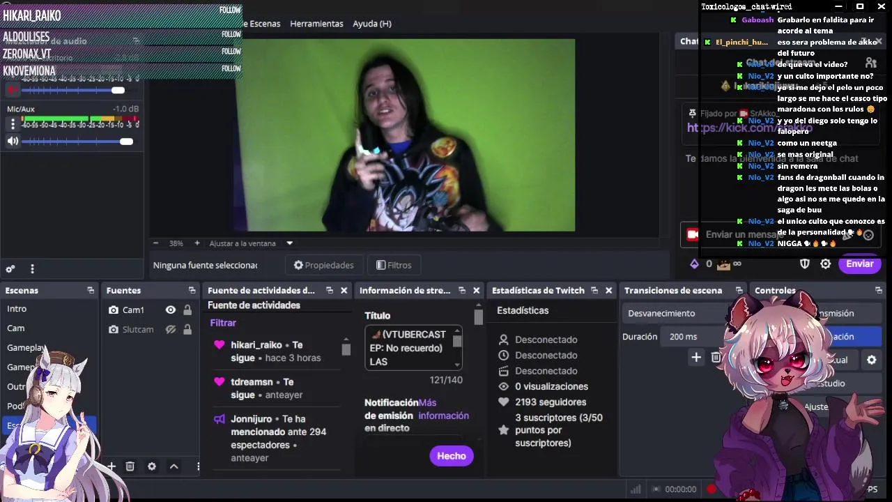Zoom in preview with plus icon
The width and height of the screenshot is (892, 502).
[197, 243]
